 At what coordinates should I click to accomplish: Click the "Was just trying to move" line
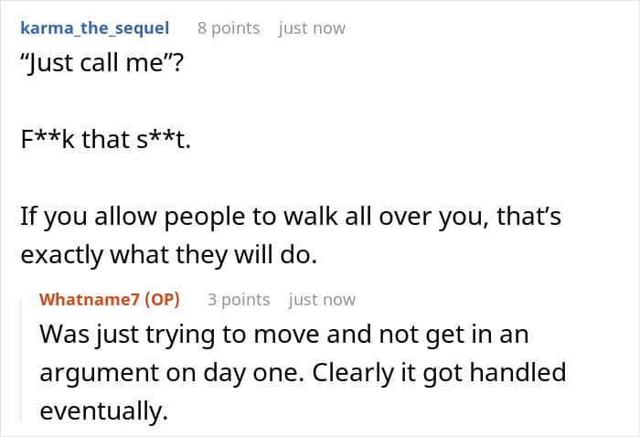(283, 334)
